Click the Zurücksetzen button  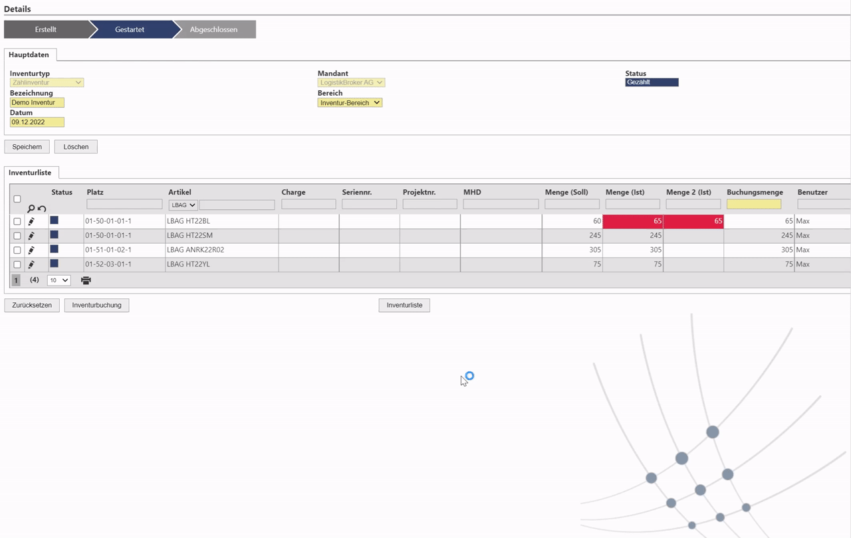click(32, 305)
